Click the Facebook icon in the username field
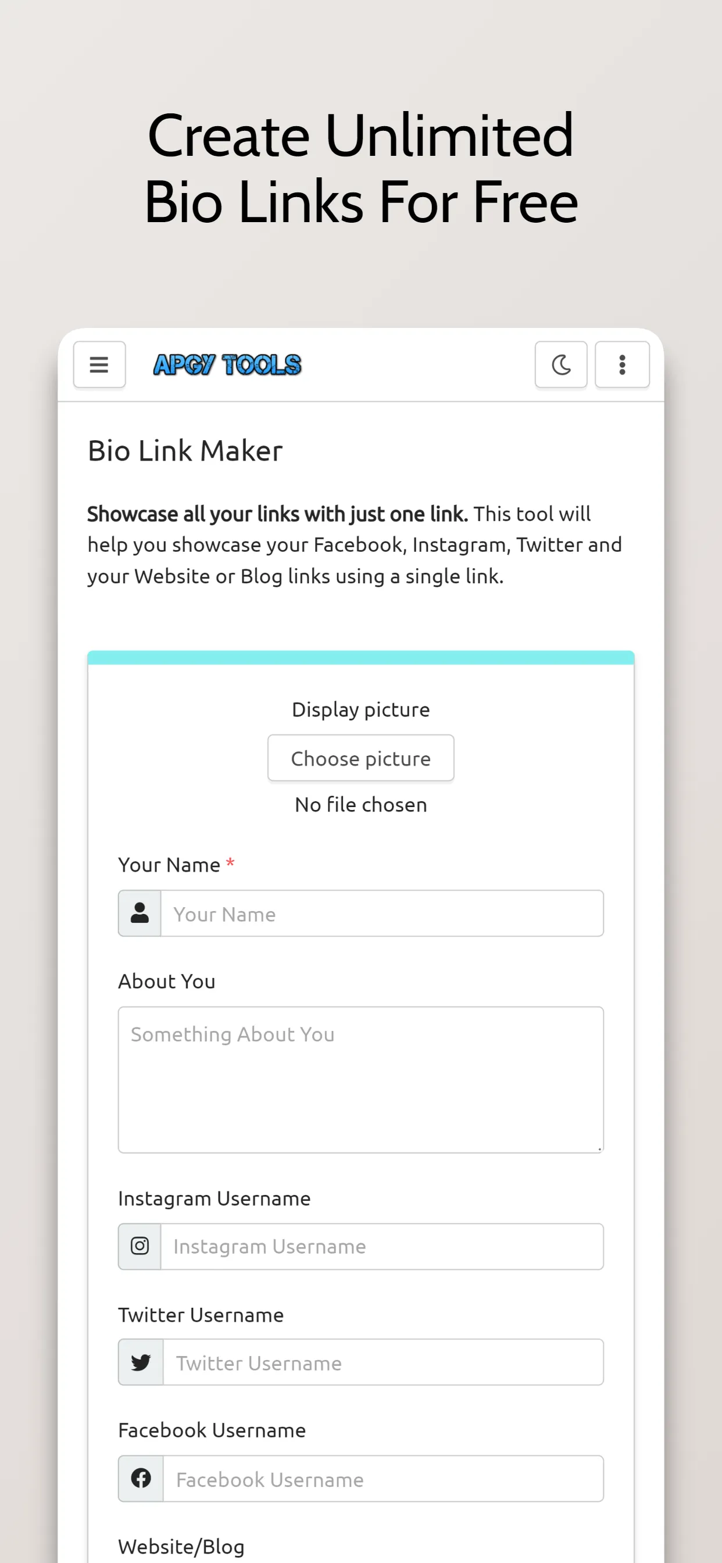Image resolution: width=722 pixels, height=1563 pixels. 140,1479
